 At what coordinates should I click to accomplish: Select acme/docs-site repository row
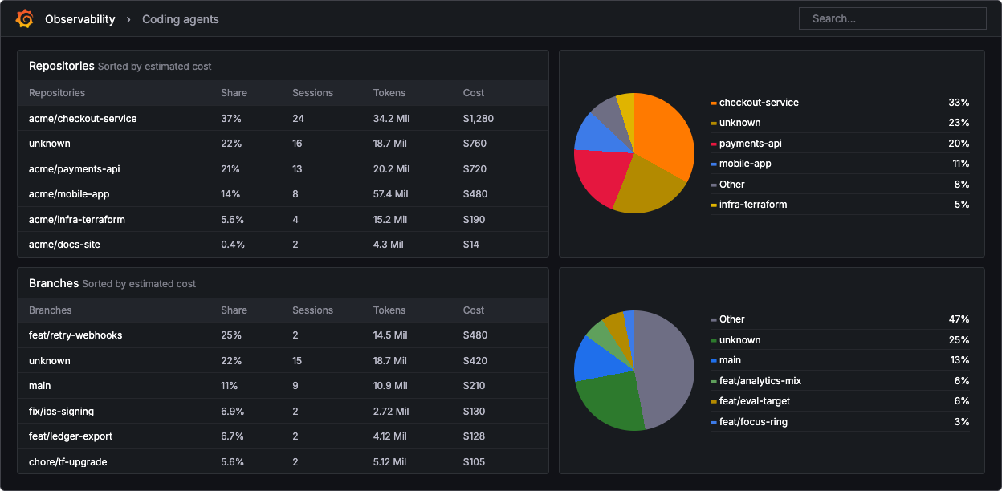pos(283,245)
